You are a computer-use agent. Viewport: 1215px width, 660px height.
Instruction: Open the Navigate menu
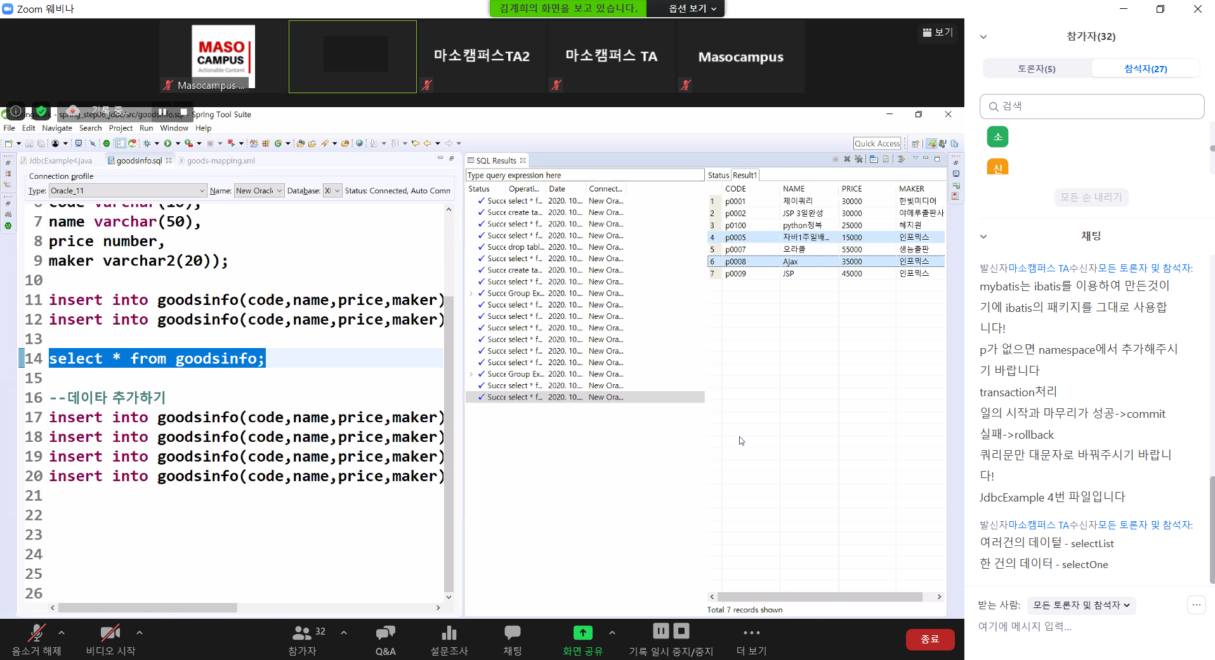click(x=57, y=128)
